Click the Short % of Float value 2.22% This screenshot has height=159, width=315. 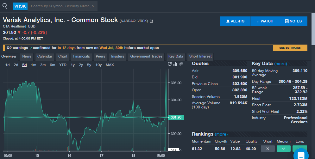(302, 112)
